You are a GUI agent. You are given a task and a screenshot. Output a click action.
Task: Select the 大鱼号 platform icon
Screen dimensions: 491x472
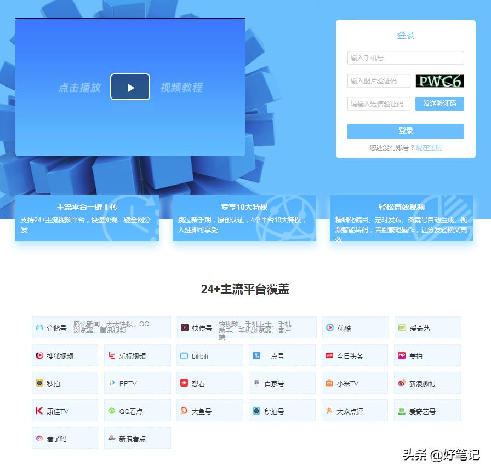(x=209, y=411)
